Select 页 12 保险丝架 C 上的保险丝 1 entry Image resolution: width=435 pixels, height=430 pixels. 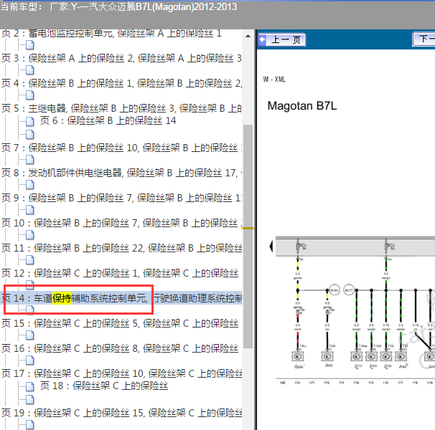point(120,273)
